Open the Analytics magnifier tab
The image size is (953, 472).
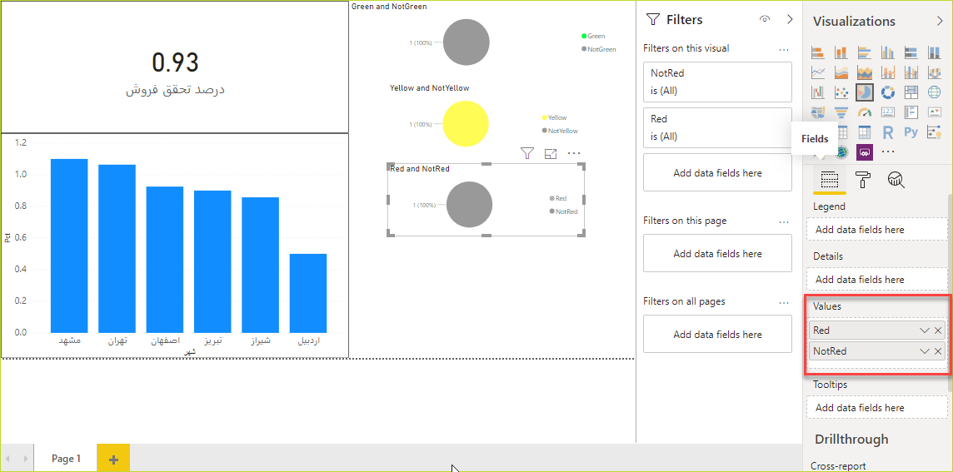tap(896, 179)
